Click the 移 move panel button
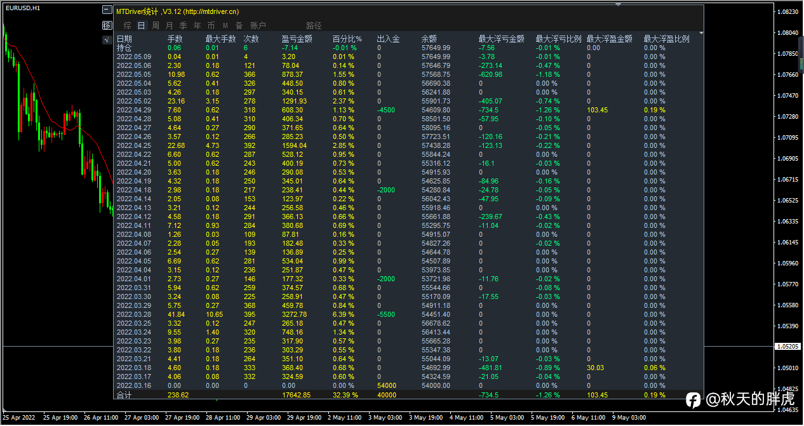Image resolution: width=804 pixels, height=426 pixels. [107, 25]
